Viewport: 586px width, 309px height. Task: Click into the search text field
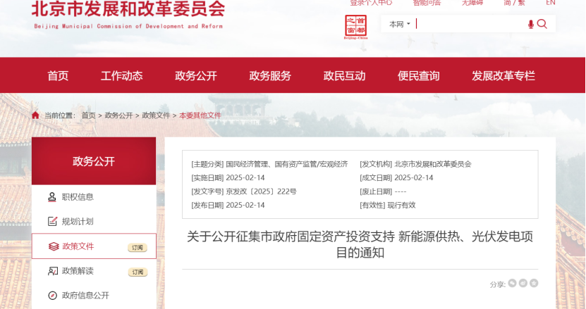(x=469, y=25)
